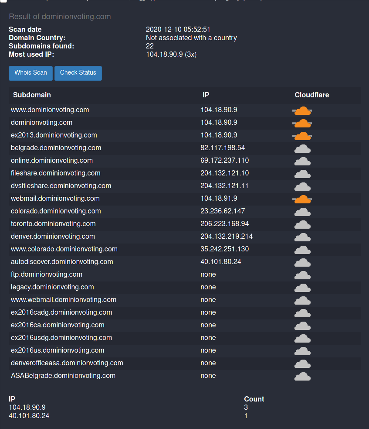Select toronto.dominionvoting.com subdomain text
The width and height of the screenshot is (369, 429).
(x=53, y=223)
